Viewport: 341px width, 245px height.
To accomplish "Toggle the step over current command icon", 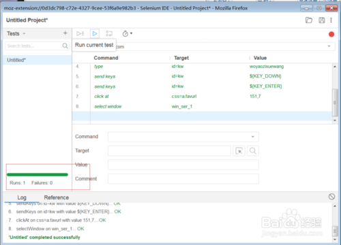I will [109, 33].
